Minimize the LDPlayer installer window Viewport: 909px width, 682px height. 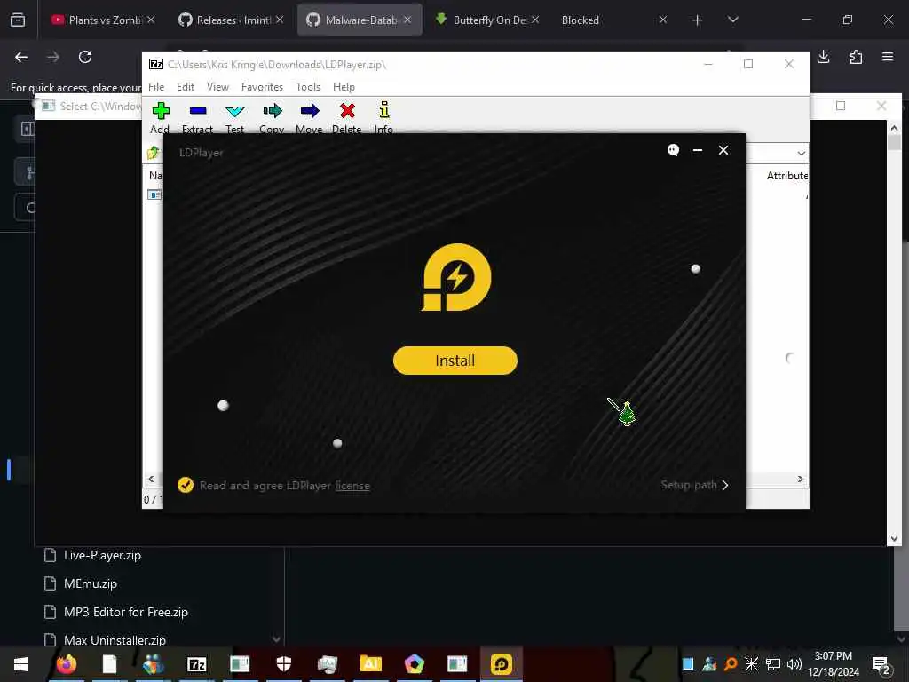[x=698, y=150]
